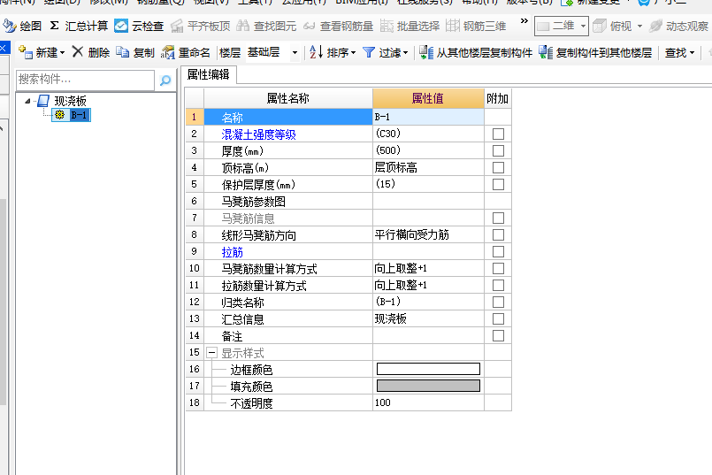
Task: Expand the 新建 dropdown arrow
Action: click(62, 53)
